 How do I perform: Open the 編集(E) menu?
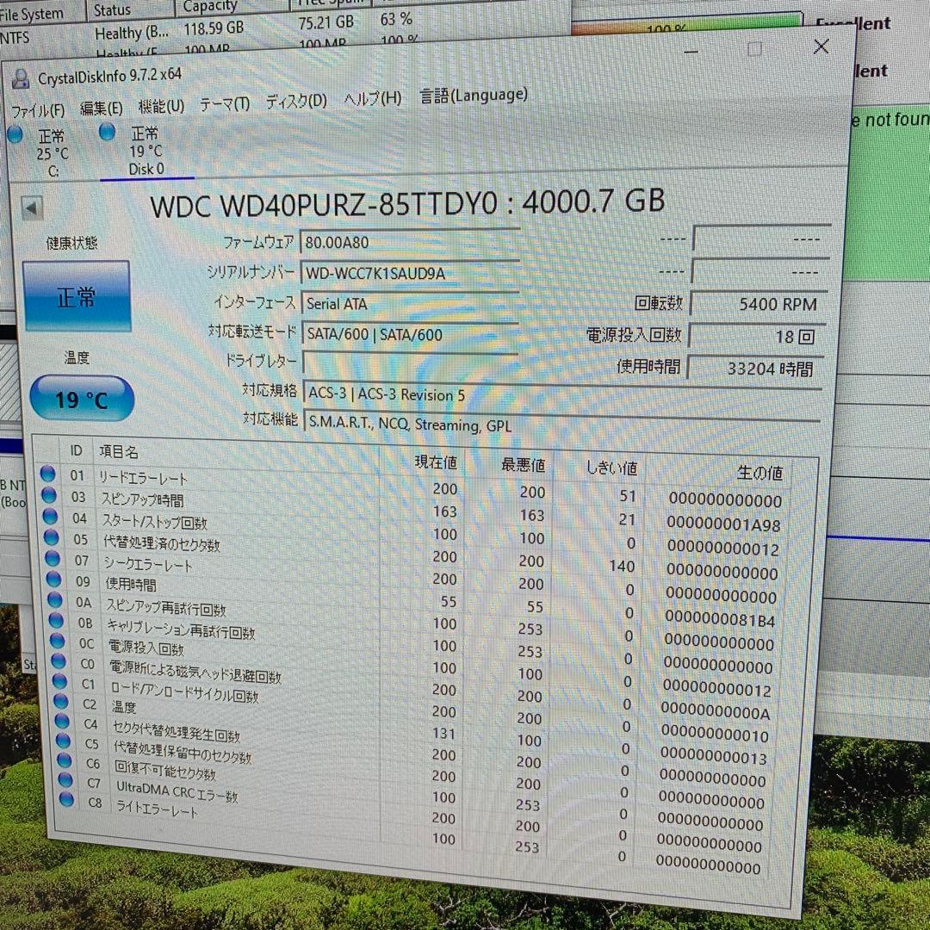(x=101, y=108)
